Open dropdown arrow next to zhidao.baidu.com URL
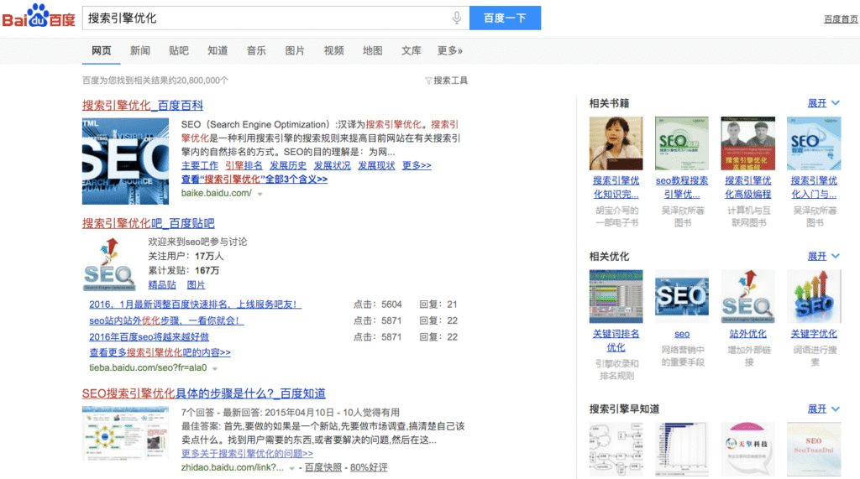 291,468
